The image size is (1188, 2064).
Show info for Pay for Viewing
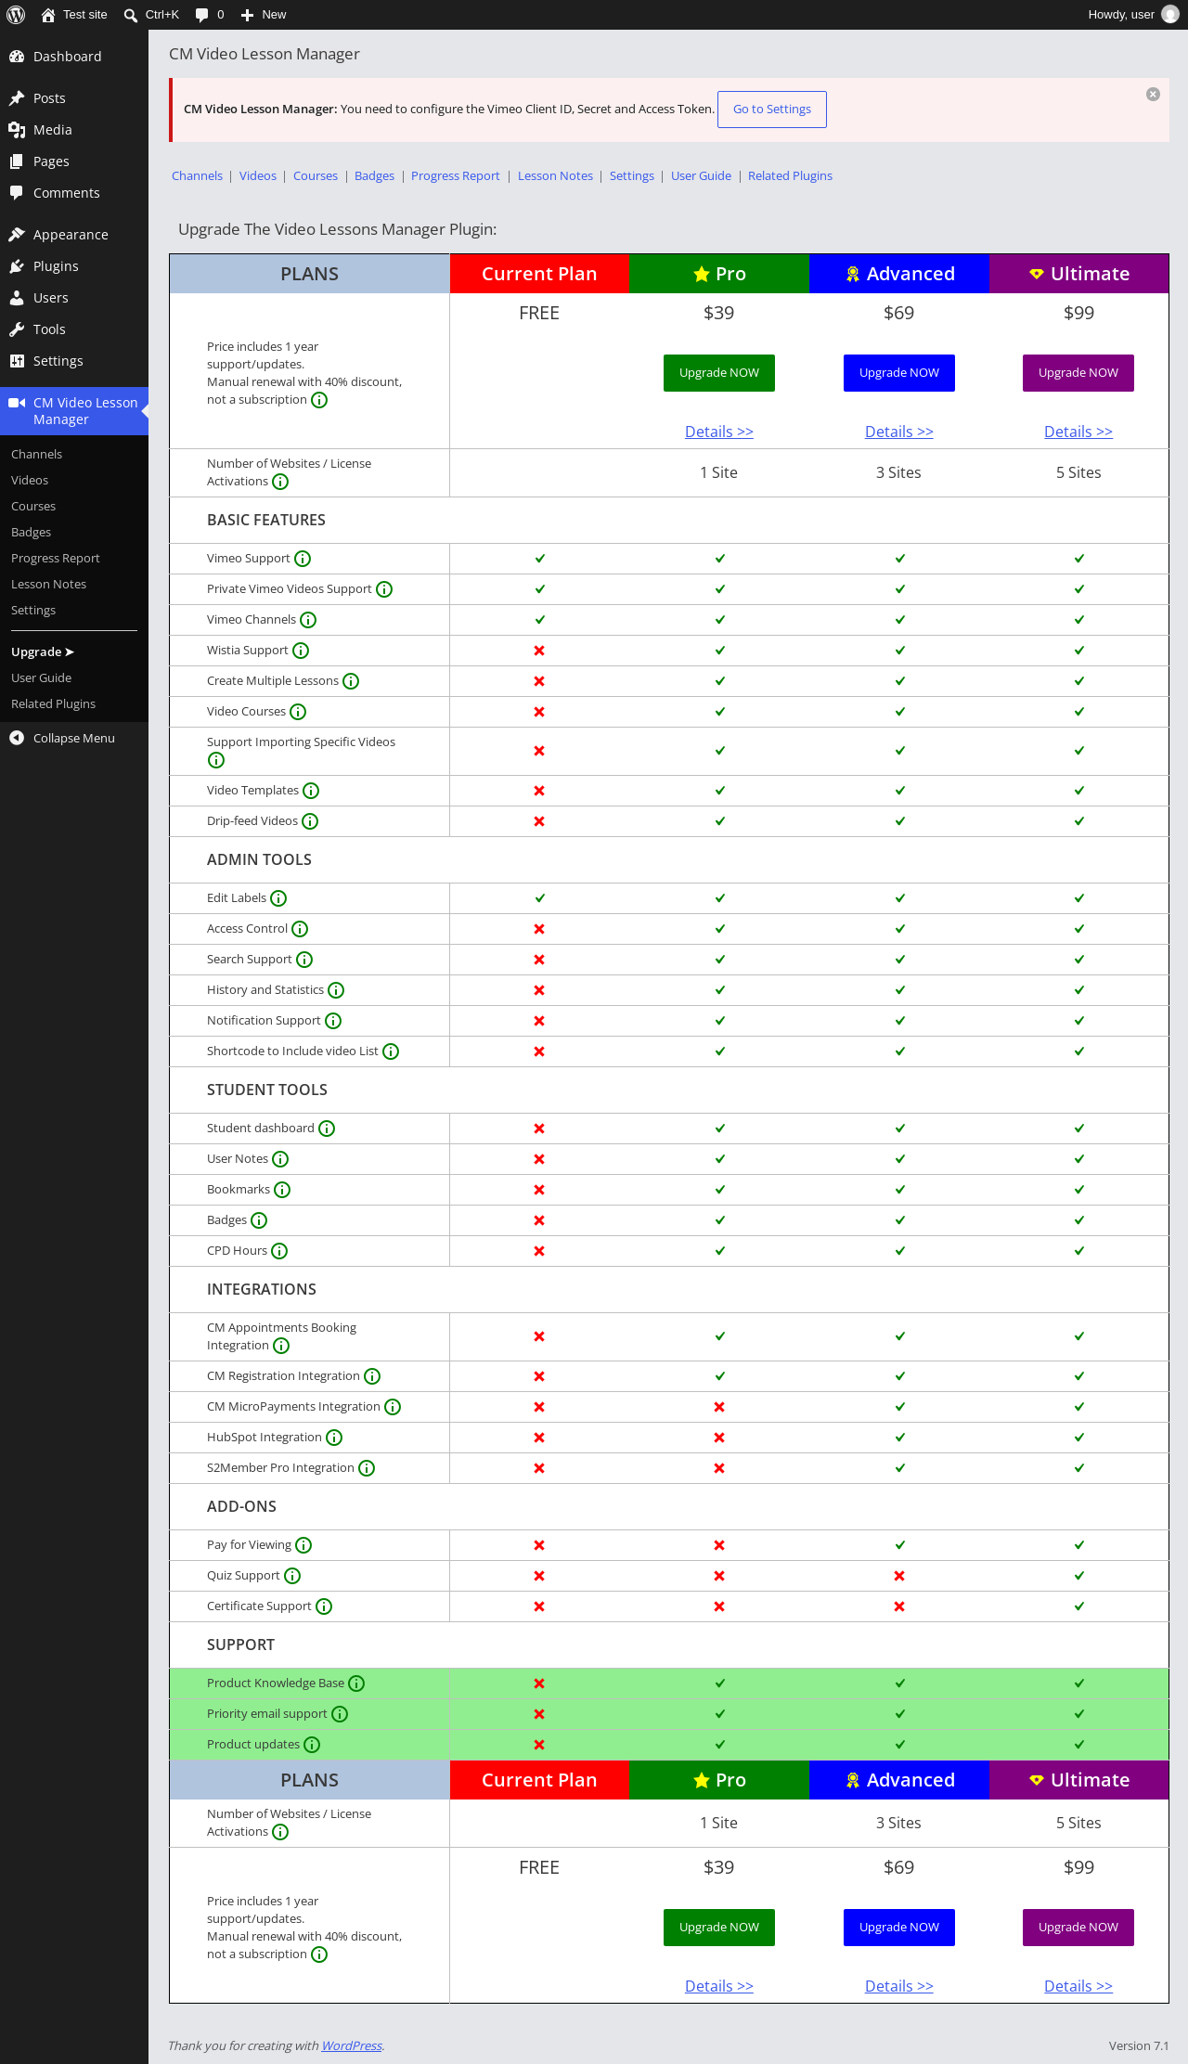tap(303, 1545)
